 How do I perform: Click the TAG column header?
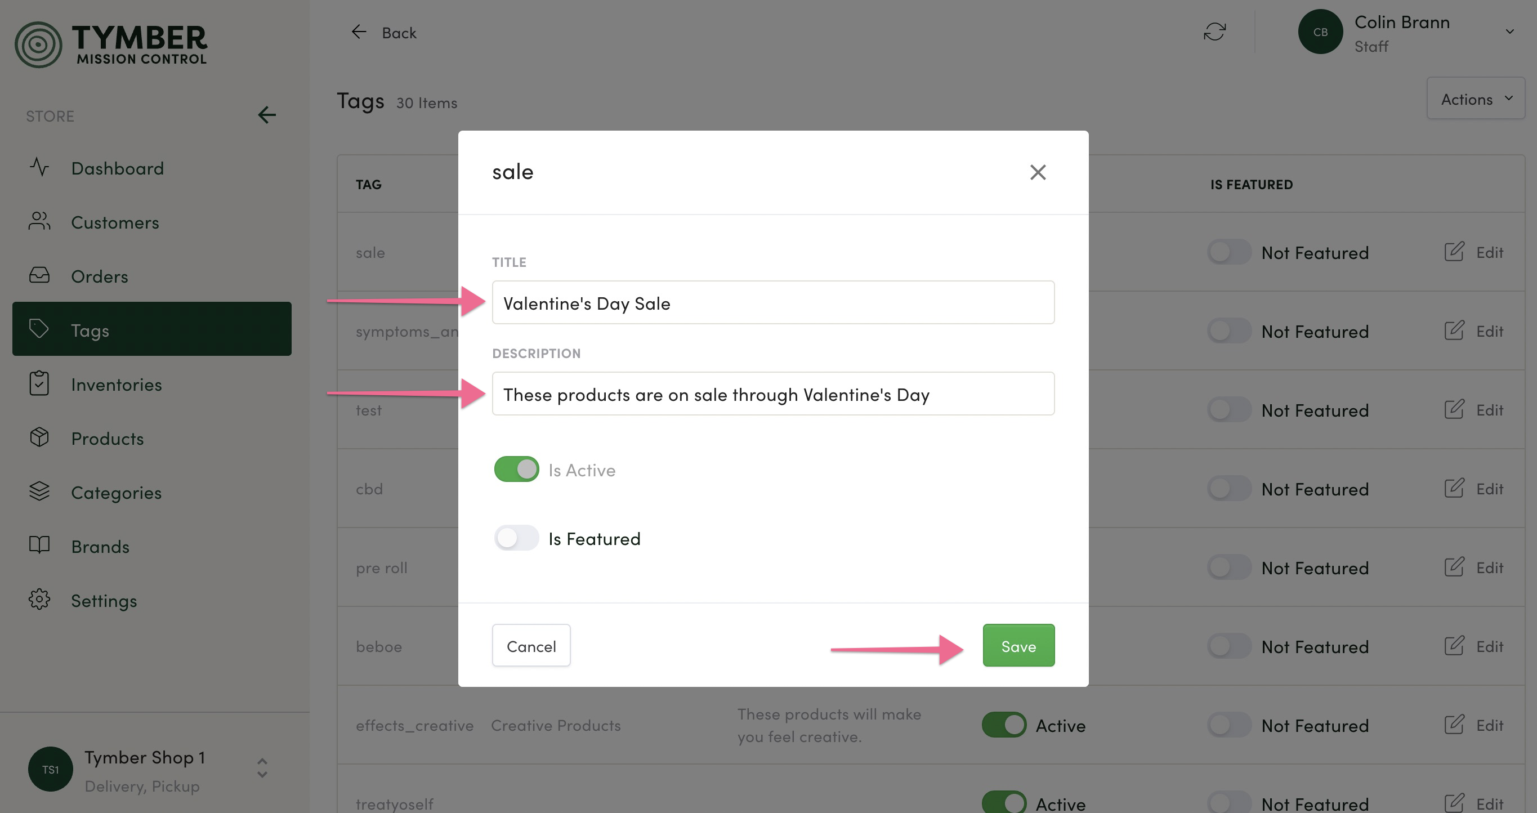click(x=368, y=184)
